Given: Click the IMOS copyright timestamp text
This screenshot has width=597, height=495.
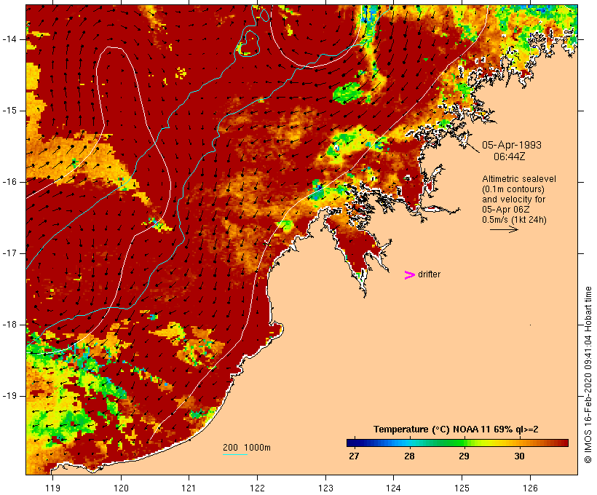Looking at the screenshot, I should click(588, 375).
